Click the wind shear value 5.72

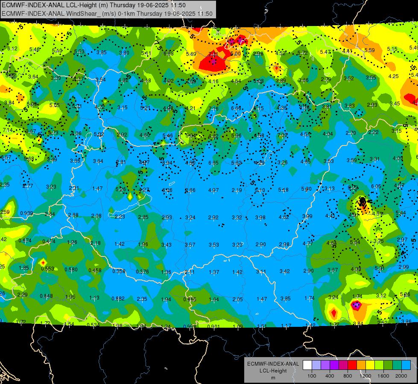pos(303,53)
